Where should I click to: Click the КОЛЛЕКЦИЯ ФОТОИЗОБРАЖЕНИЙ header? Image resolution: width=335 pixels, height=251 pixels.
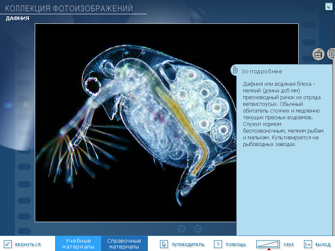[69, 8]
